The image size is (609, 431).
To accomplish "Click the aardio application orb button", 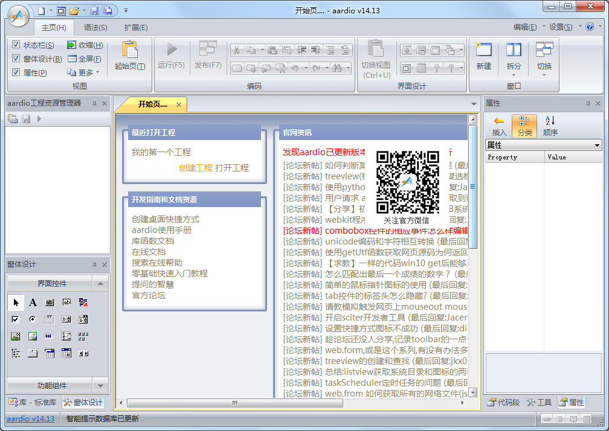I will tap(18, 16).
